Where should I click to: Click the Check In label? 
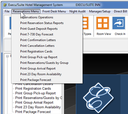coord(120,34)
